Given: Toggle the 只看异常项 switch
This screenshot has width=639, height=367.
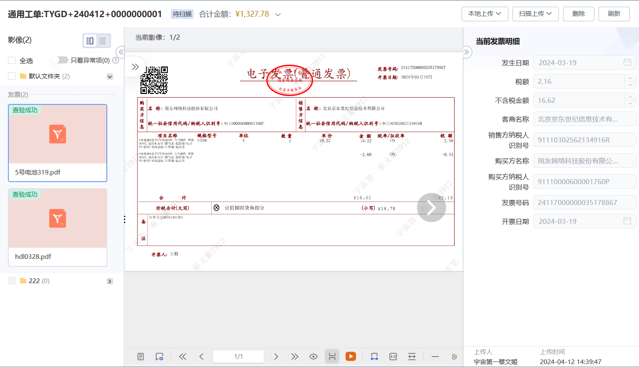Looking at the screenshot, I should coord(61,60).
